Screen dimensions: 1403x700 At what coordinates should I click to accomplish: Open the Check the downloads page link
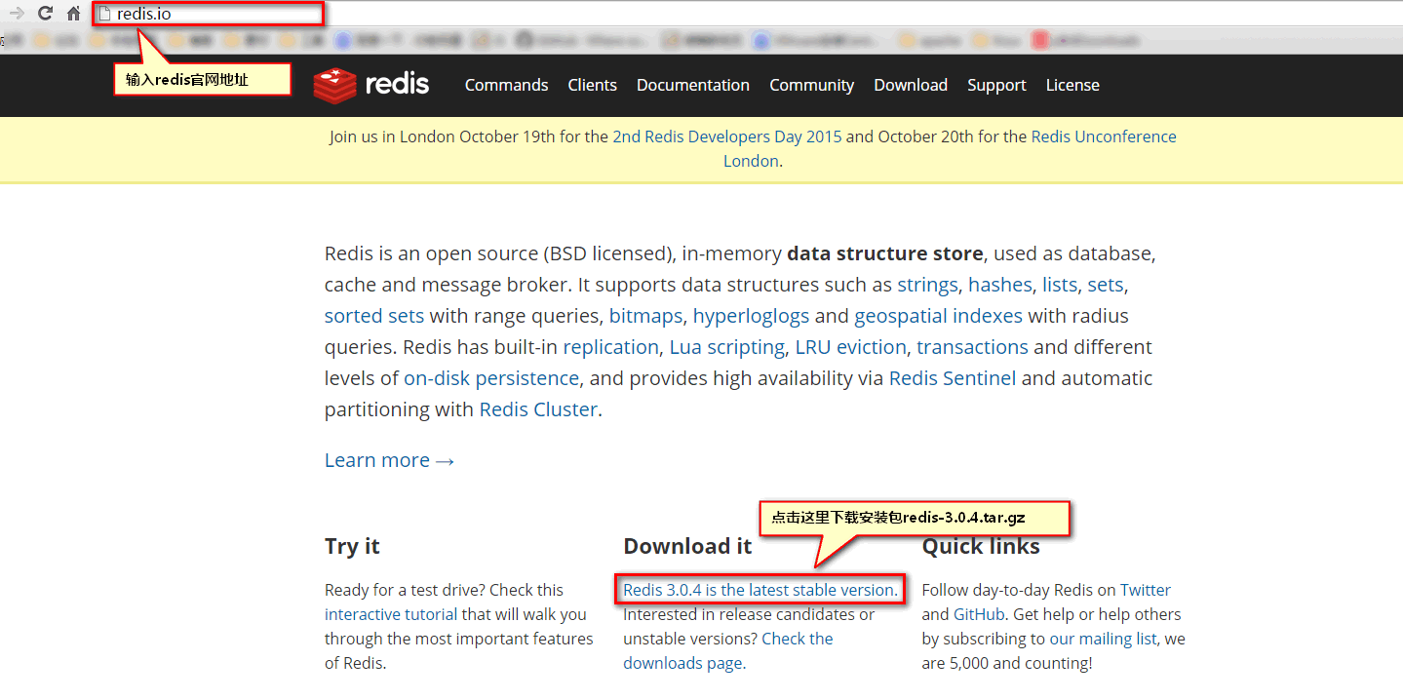[x=728, y=650]
